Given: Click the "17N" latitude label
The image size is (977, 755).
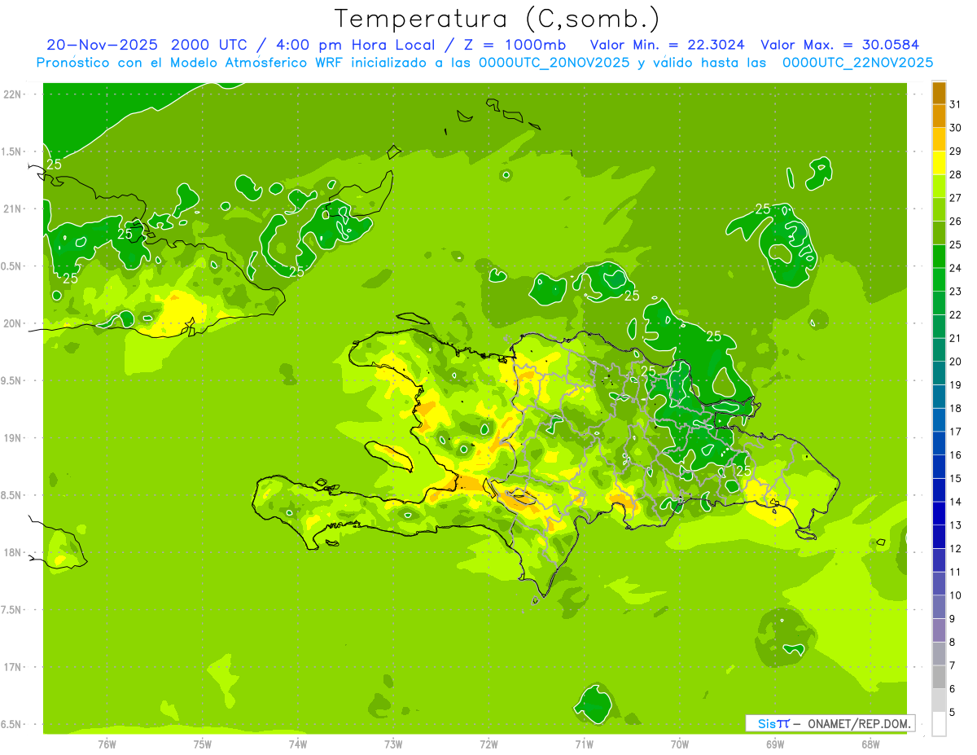Looking at the screenshot, I should [x=12, y=667].
